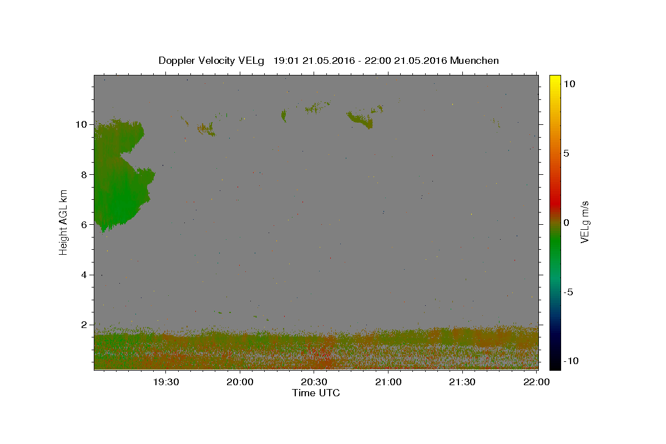Viewport: 666px width, 444px height.
Task: Click the height tick label 2
Action: point(84,325)
